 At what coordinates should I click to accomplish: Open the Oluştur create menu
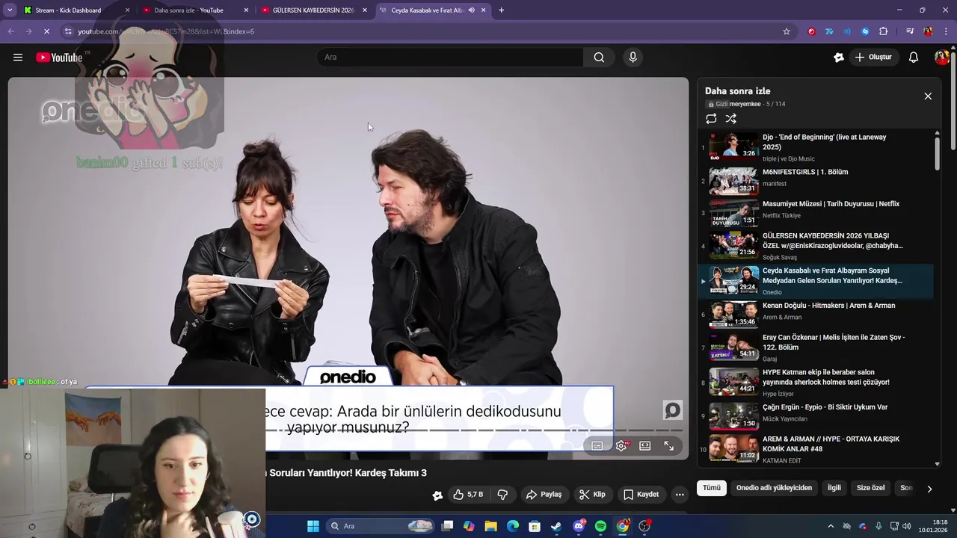tap(873, 58)
